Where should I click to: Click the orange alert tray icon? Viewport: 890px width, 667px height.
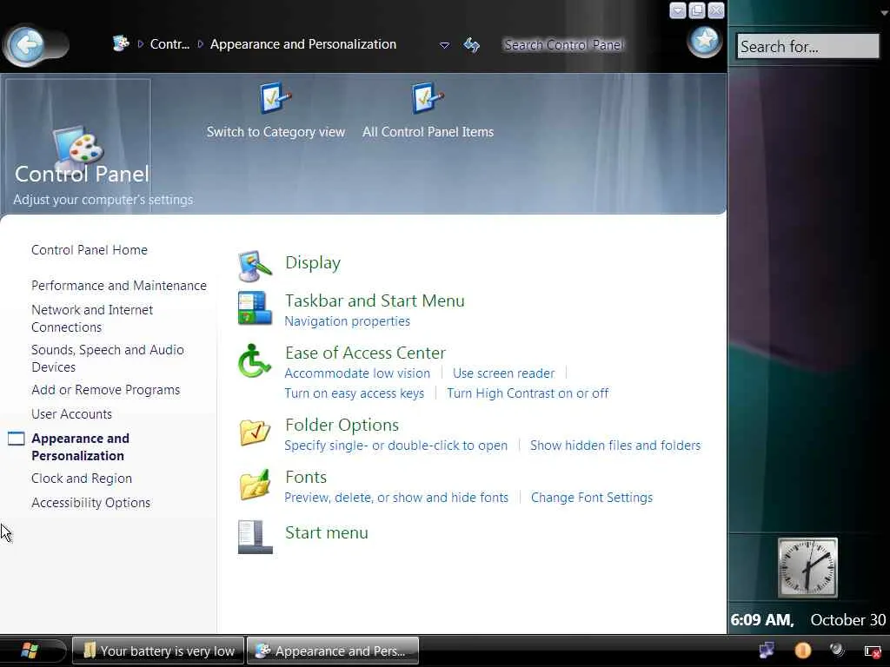(x=802, y=650)
